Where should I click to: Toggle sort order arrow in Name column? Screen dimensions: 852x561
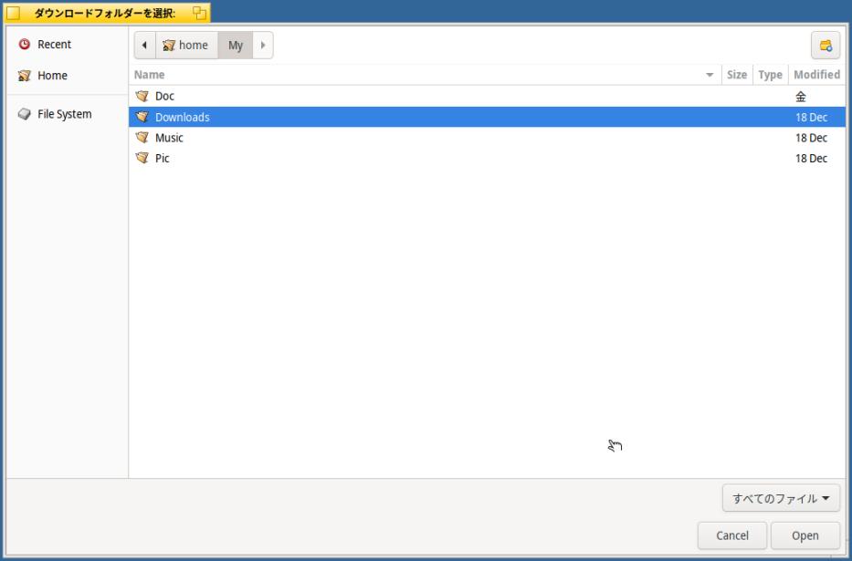710,75
